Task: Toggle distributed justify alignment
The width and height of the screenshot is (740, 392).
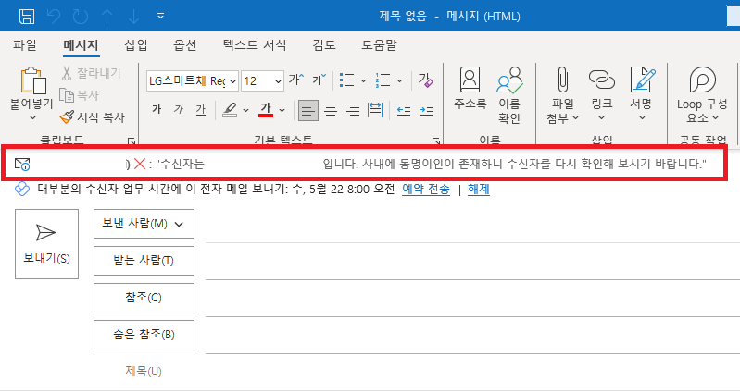Action: (375, 110)
